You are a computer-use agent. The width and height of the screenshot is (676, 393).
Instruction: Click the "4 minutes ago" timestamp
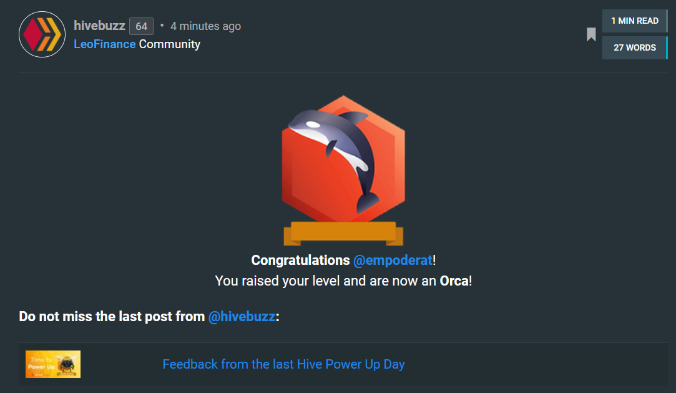coord(205,26)
